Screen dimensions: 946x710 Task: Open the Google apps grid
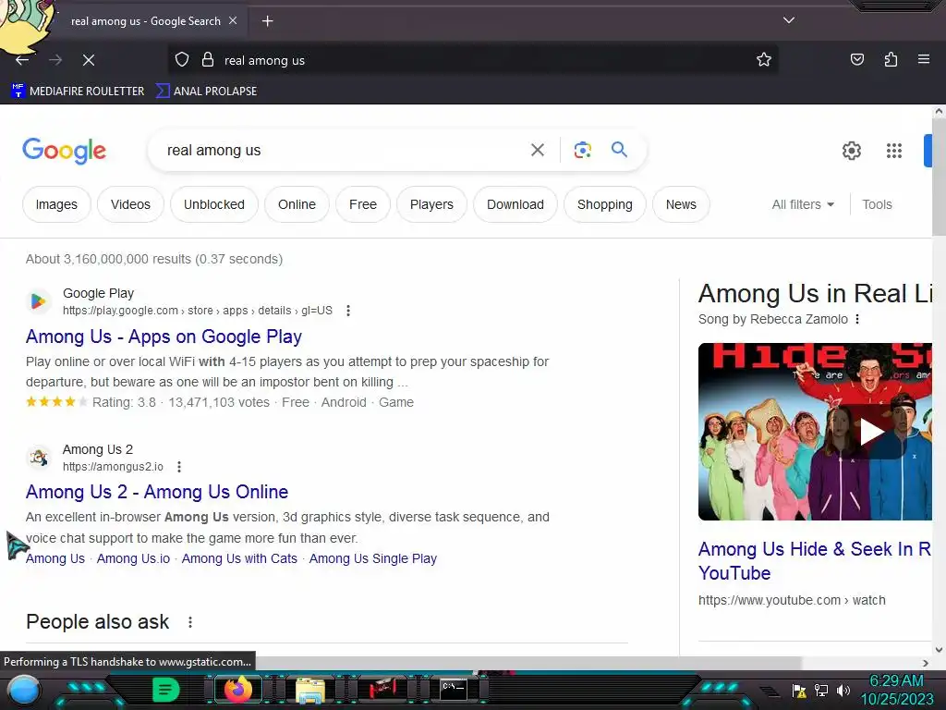894,151
